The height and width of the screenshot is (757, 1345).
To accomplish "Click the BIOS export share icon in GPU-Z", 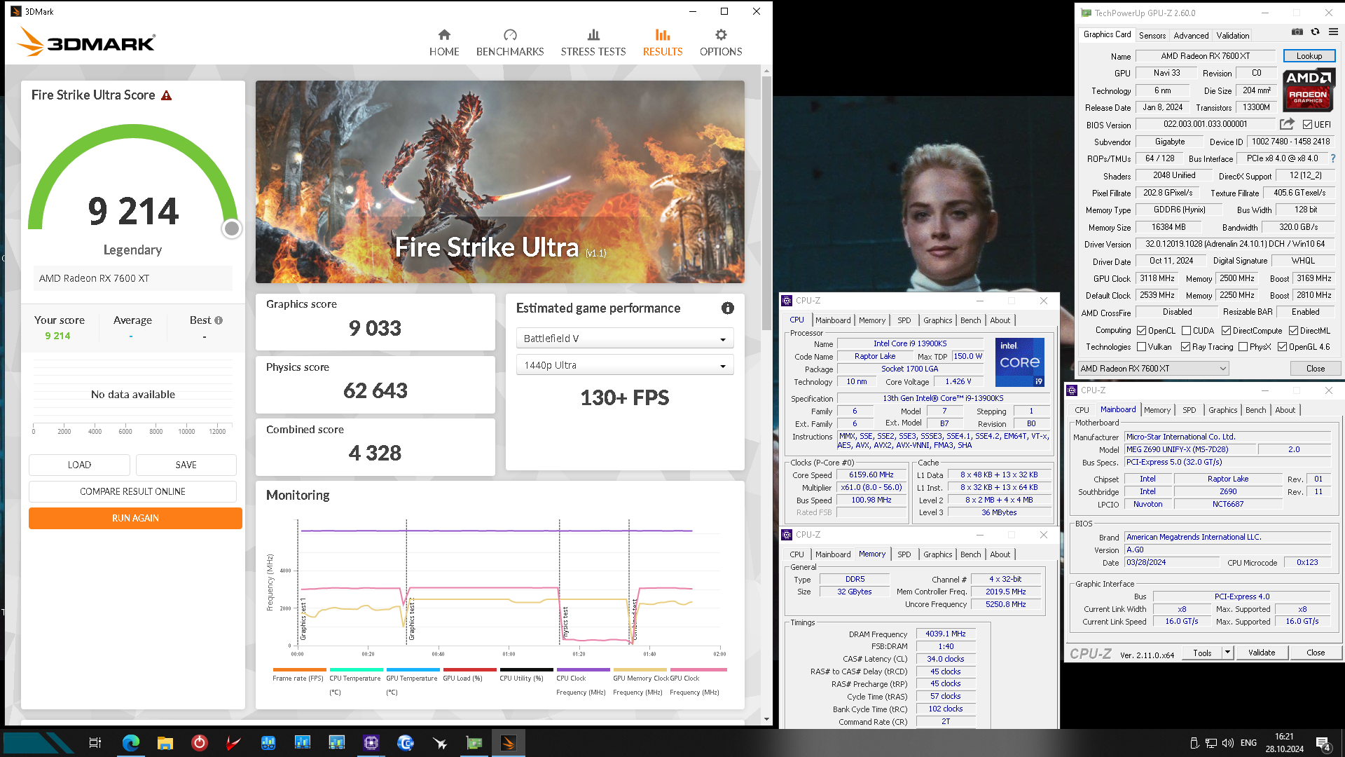I will (1287, 124).
